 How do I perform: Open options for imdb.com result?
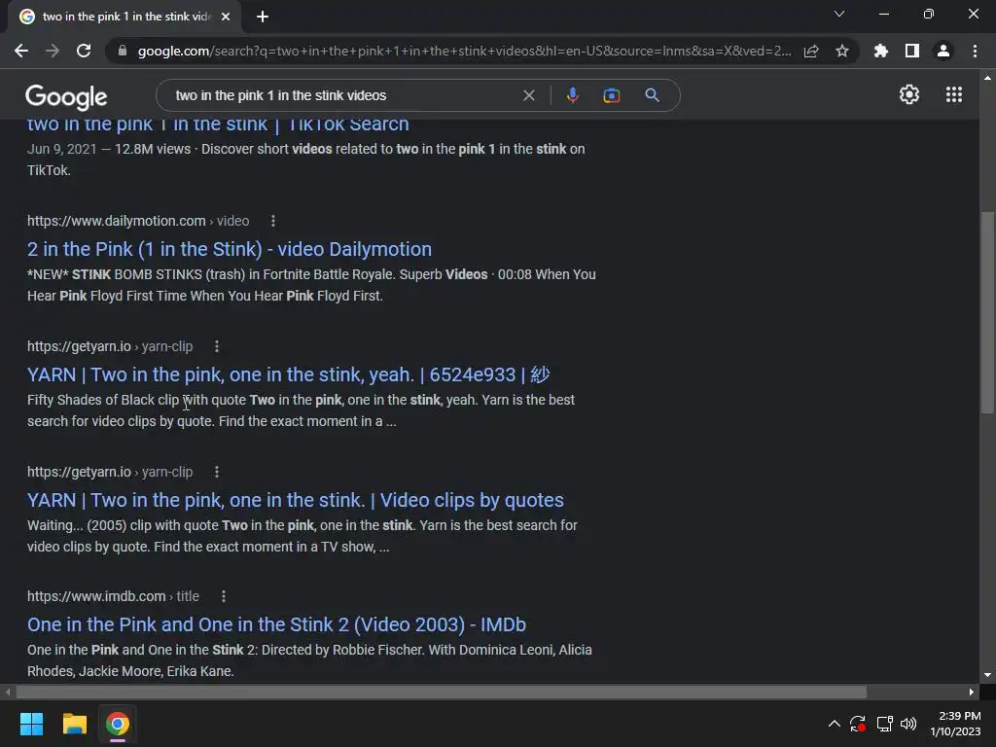tap(223, 596)
